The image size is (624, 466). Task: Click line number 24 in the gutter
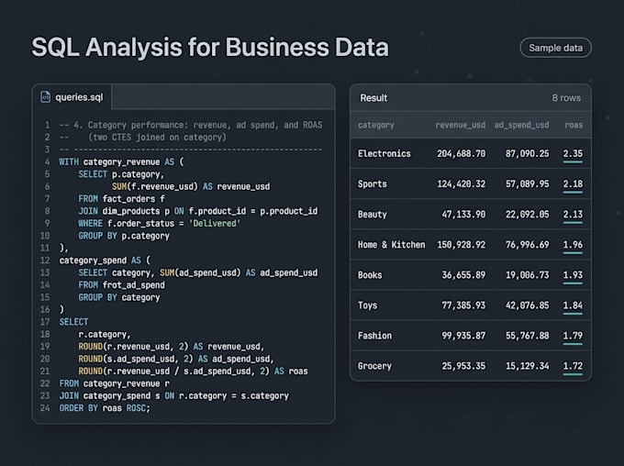(x=45, y=408)
